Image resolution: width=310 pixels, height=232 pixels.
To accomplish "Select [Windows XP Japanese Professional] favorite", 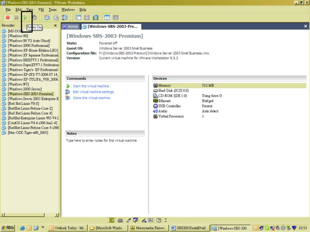I will (33, 55).
